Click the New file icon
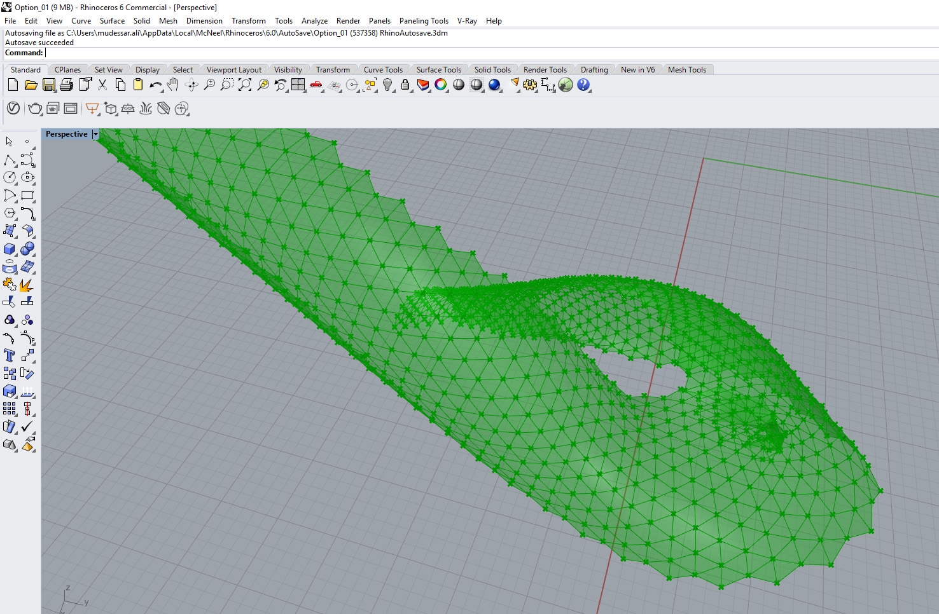This screenshot has height=614, width=939. pos(13,85)
